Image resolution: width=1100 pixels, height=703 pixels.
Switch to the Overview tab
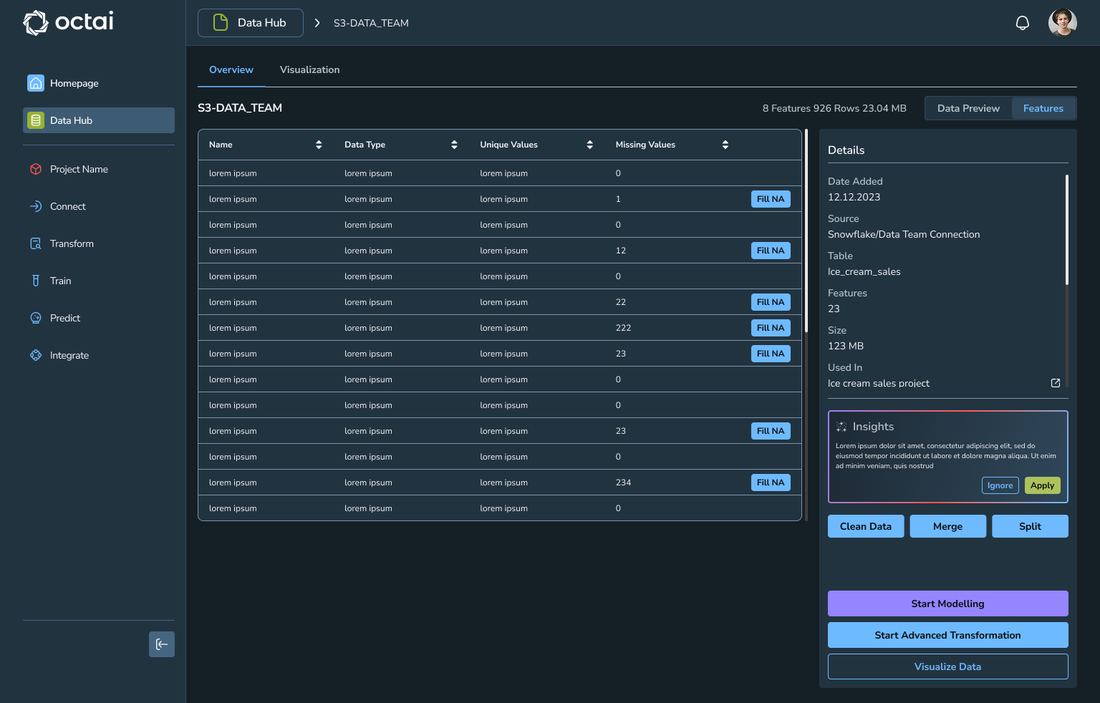(231, 69)
